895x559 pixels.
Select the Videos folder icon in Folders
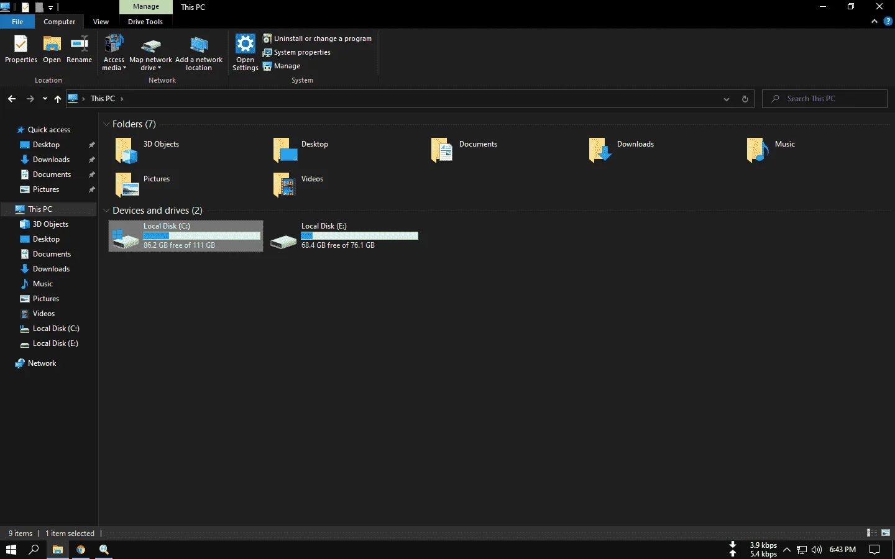tap(285, 185)
